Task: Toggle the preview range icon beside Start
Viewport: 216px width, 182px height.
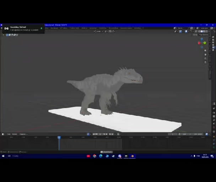Action: pos(179,134)
